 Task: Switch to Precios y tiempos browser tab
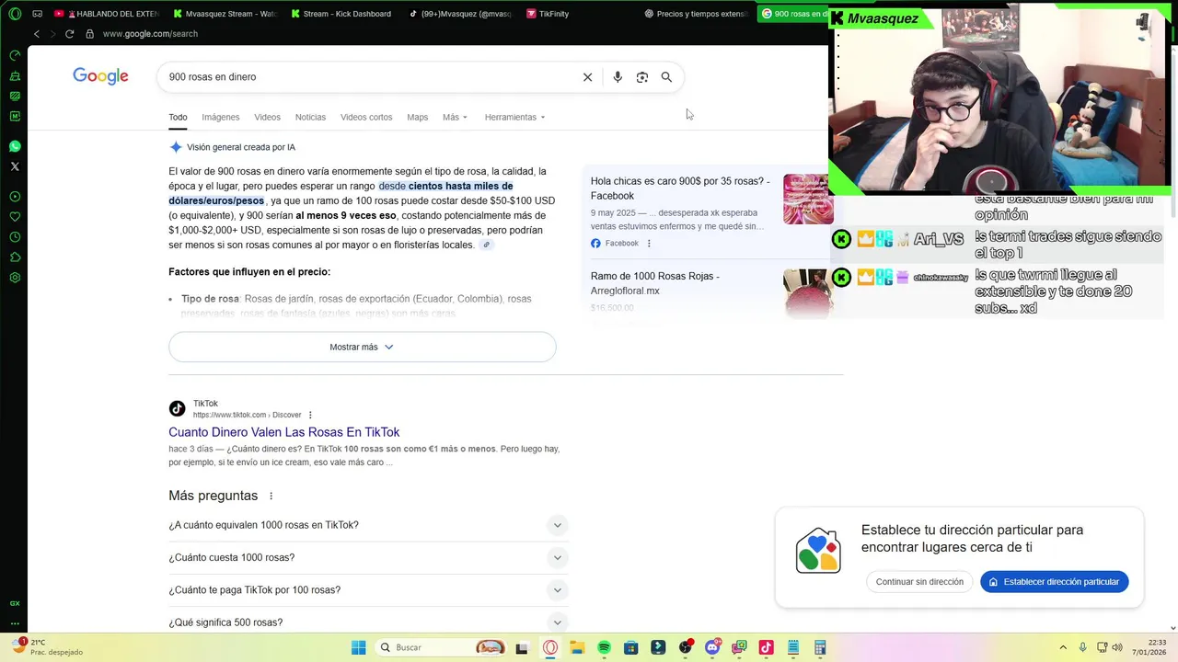697,14
